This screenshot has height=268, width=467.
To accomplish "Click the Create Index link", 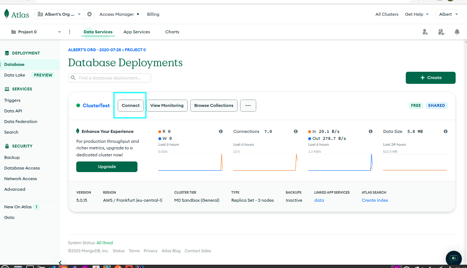I will tap(375, 200).
